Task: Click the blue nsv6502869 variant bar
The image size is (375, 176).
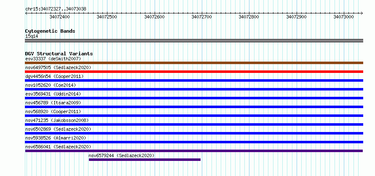Action: (x=194, y=133)
